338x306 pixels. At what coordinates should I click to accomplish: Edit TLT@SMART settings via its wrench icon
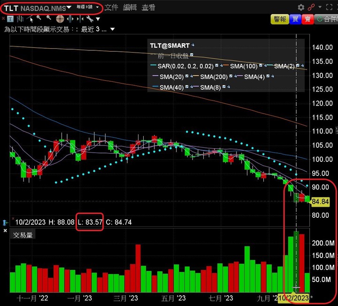(x=193, y=45)
